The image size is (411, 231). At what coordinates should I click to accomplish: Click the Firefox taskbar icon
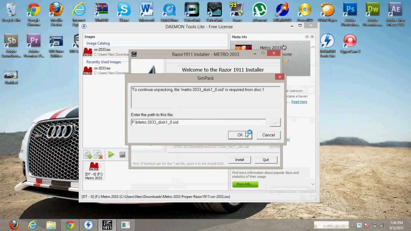pyautogui.click(x=14, y=225)
